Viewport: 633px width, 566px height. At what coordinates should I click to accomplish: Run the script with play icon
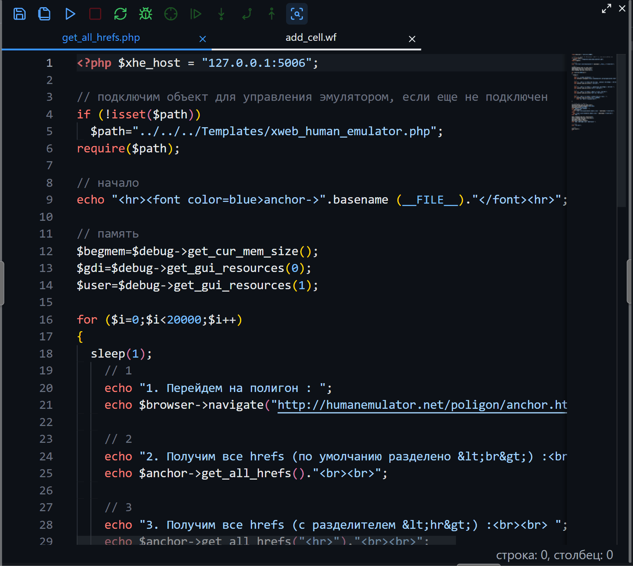pyautogui.click(x=70, y=14)
